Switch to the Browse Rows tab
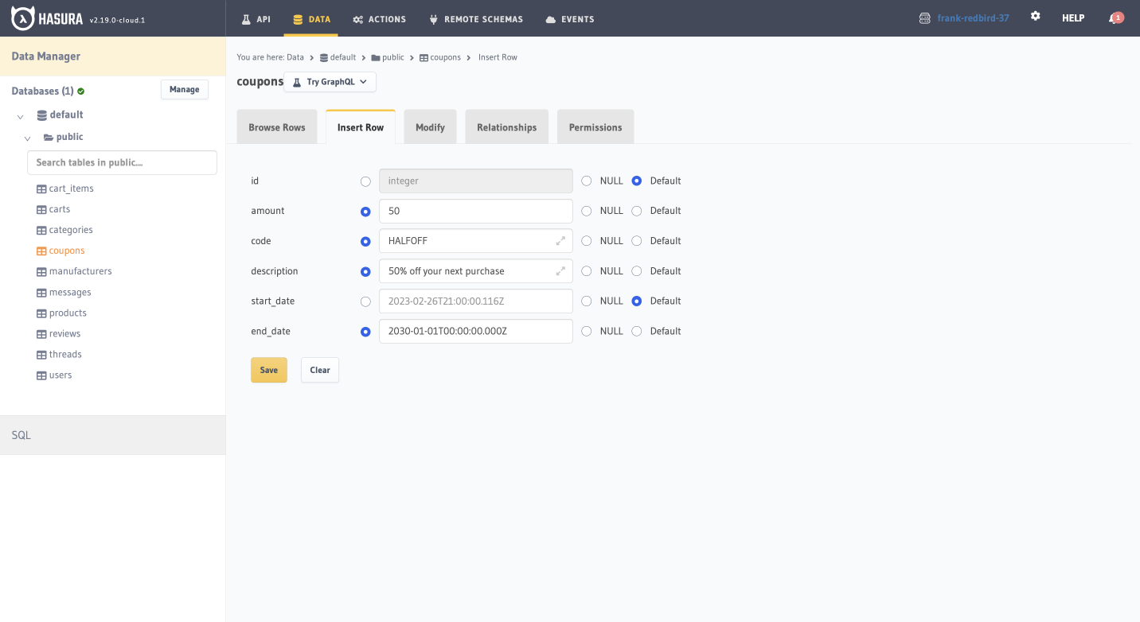 point(276,126)
